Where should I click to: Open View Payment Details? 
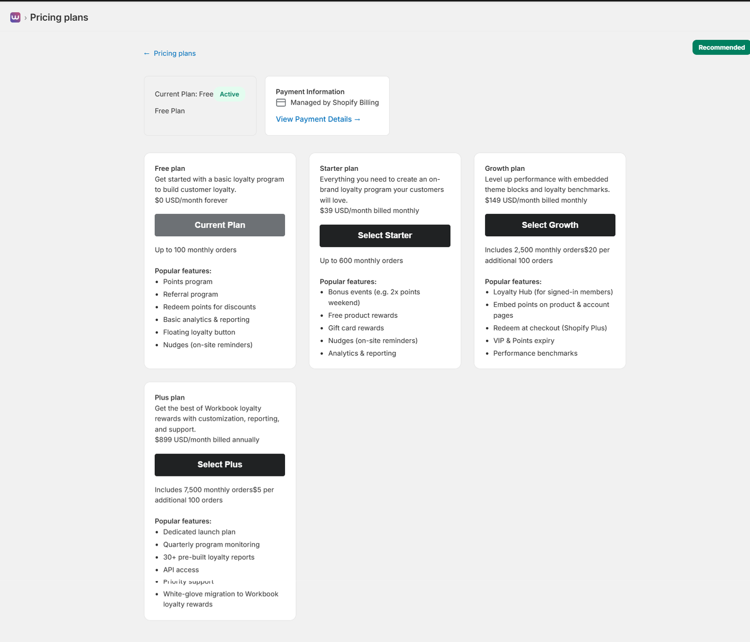(x=313, y=119)
